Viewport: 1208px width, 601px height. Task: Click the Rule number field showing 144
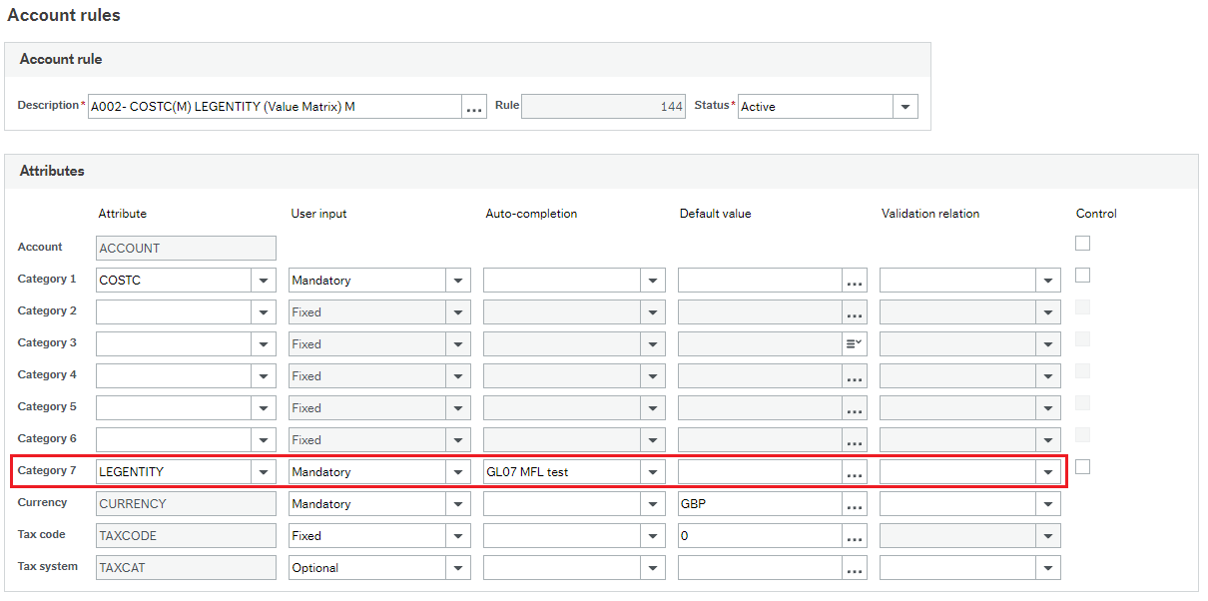603,106
